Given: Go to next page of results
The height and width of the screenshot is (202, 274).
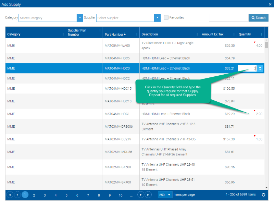Looking at the screenshot, I should pyautogui.click(x=141, y=195).
